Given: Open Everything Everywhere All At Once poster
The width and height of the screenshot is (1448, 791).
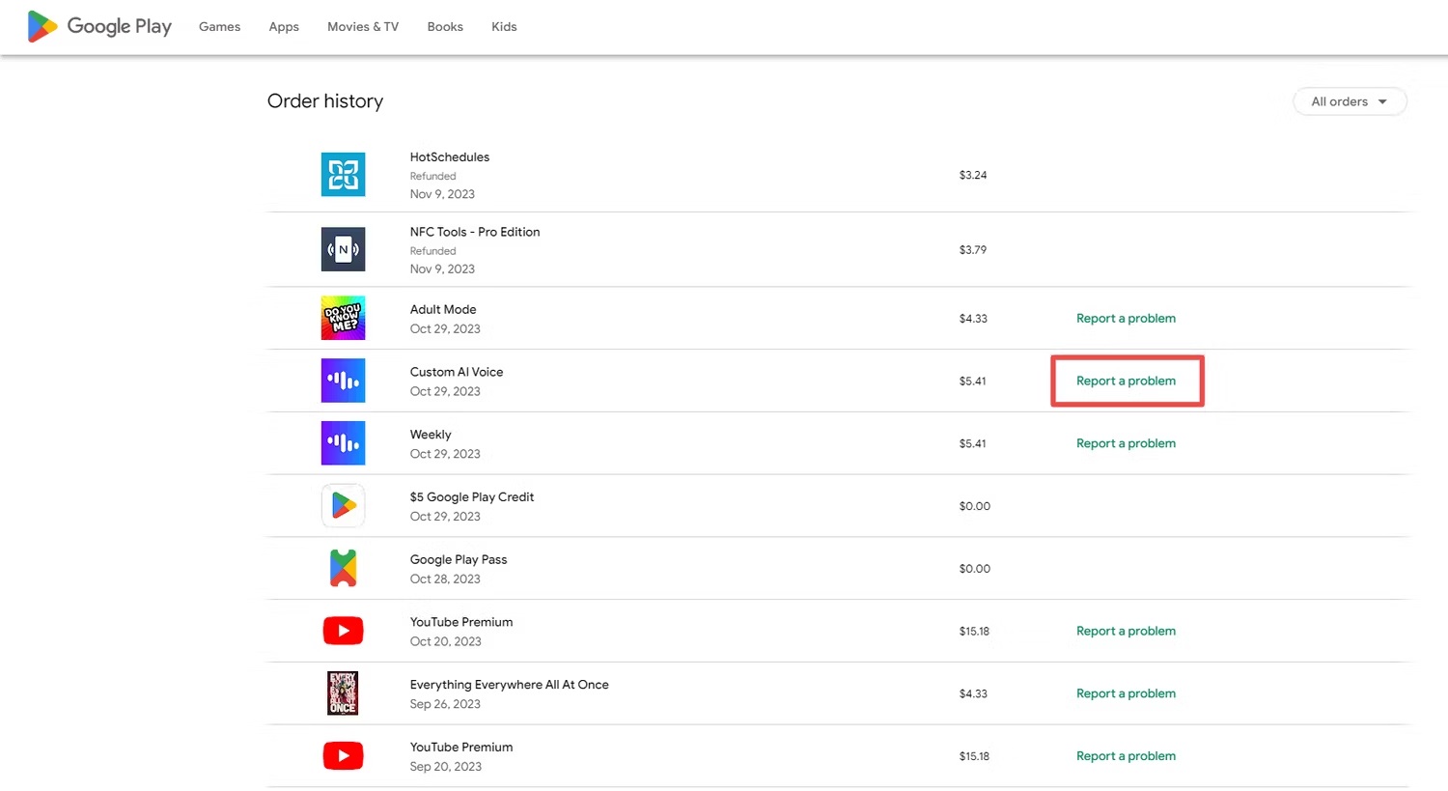Looking at the screenshot, I should (343, 693).
